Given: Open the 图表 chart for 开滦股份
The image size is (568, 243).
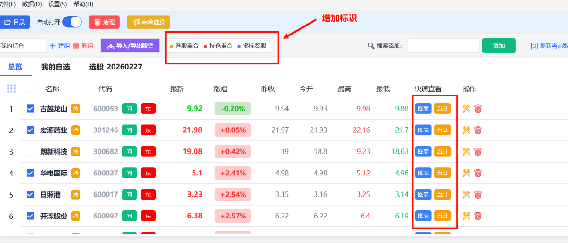Looking at the screenshot, I should pos(423,216).
